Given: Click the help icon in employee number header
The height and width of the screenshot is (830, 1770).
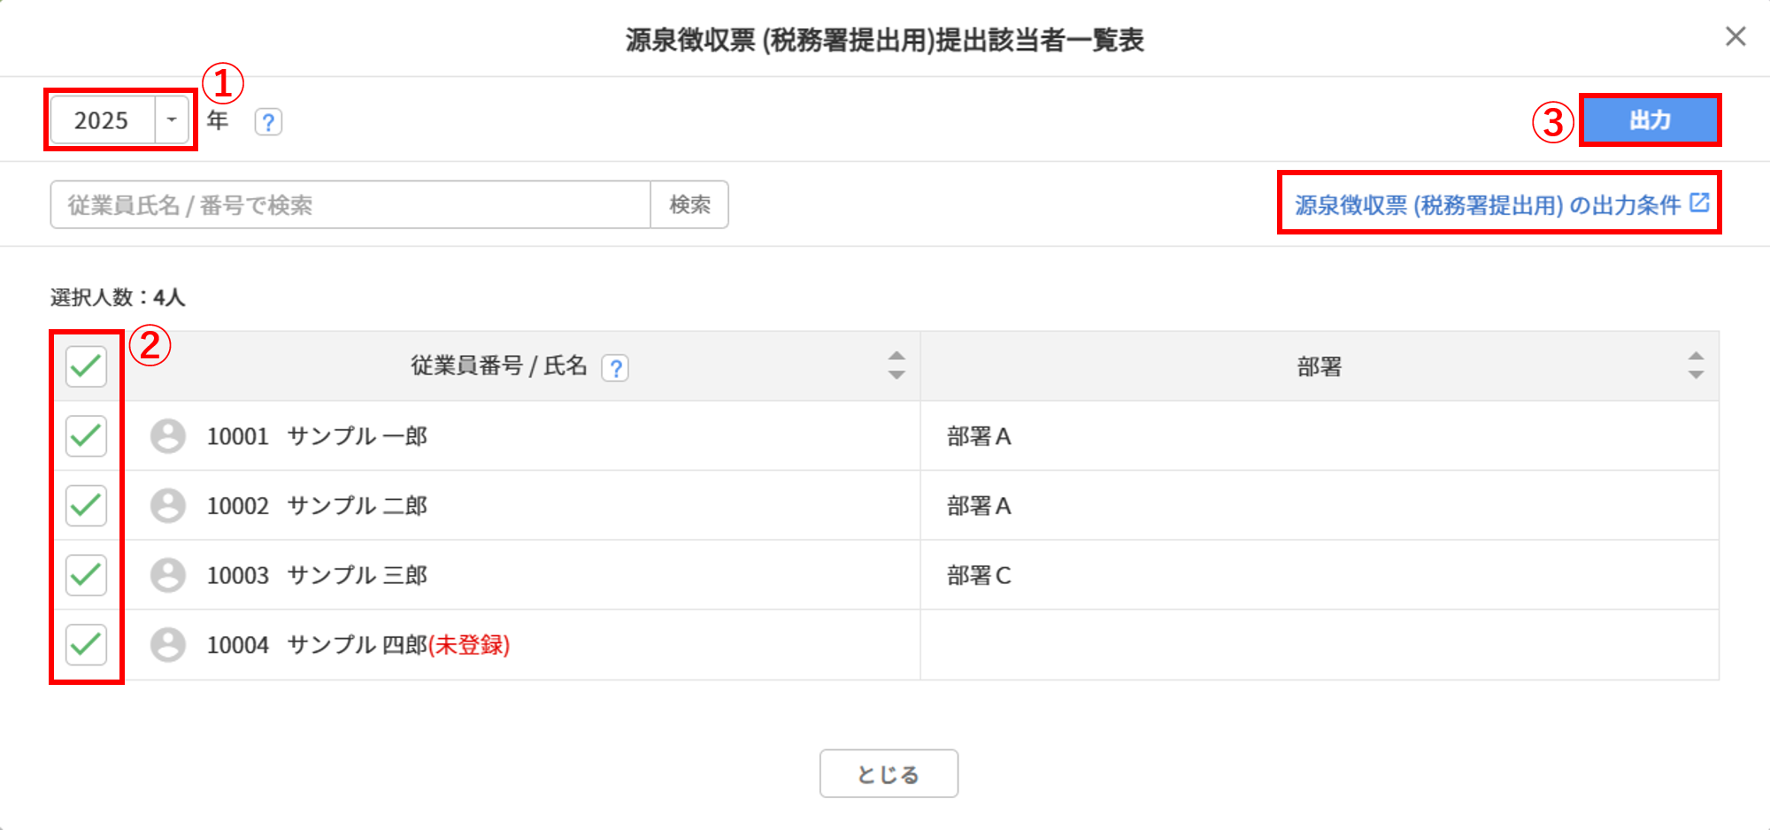Looking at the screenshot, I should (x=615, y=367).
